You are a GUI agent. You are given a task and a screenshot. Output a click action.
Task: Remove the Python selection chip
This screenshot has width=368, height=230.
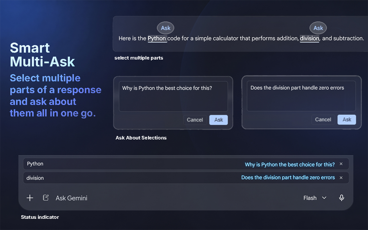(x=341, y=164)
